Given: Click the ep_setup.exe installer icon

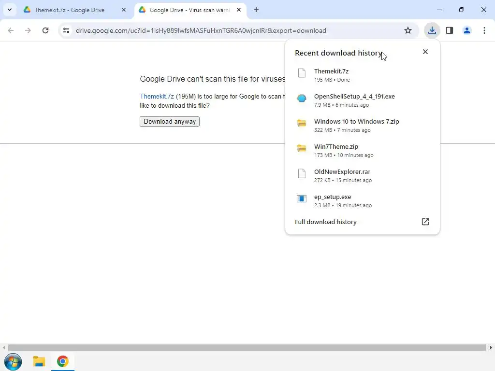Looking at the screenshot, I should point(302,199).
